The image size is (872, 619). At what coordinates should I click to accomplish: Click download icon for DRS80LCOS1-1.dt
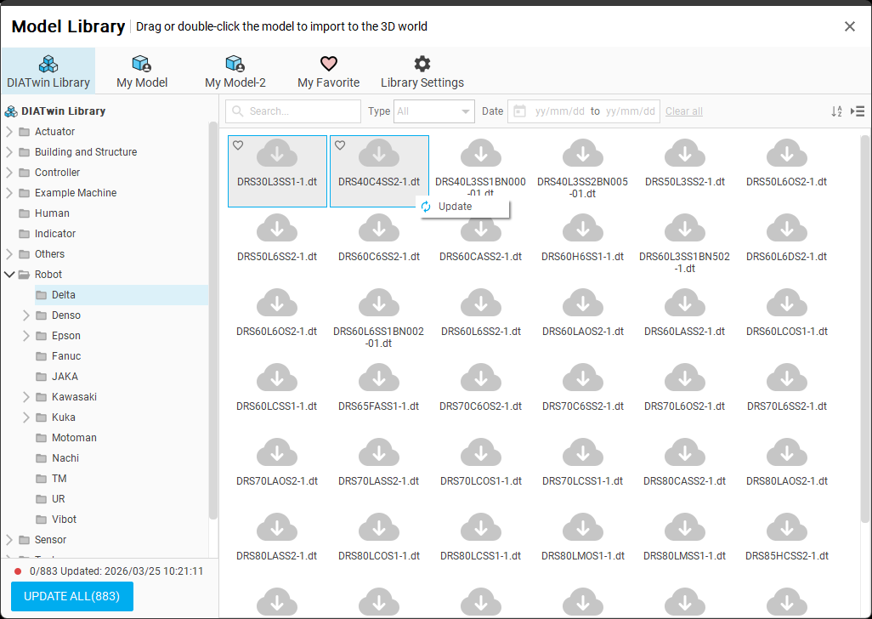click(379, 526)
